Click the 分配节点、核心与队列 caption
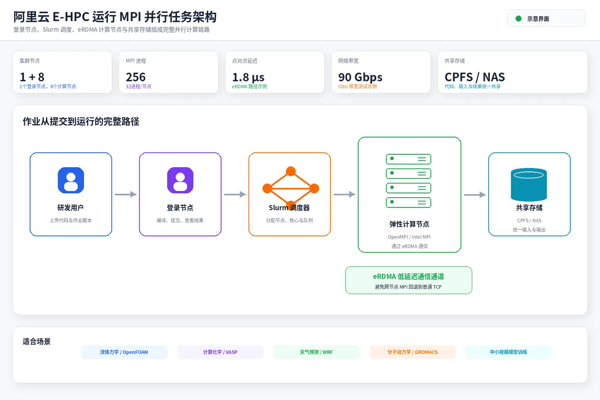The height and width of the screenshot is (400, 600). (x=289, y=220)
